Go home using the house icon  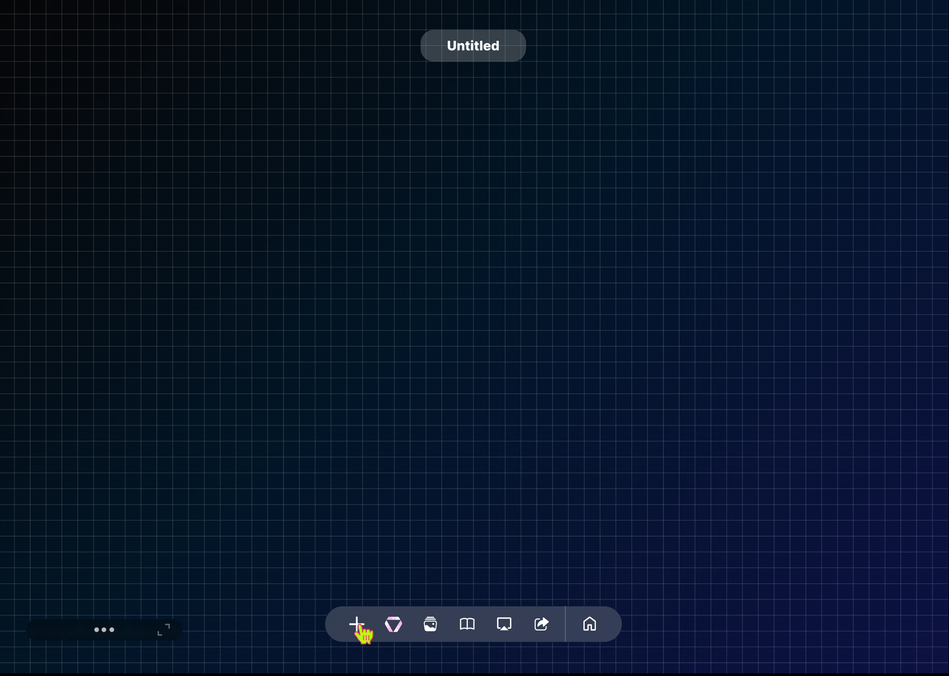click(590, 624)
